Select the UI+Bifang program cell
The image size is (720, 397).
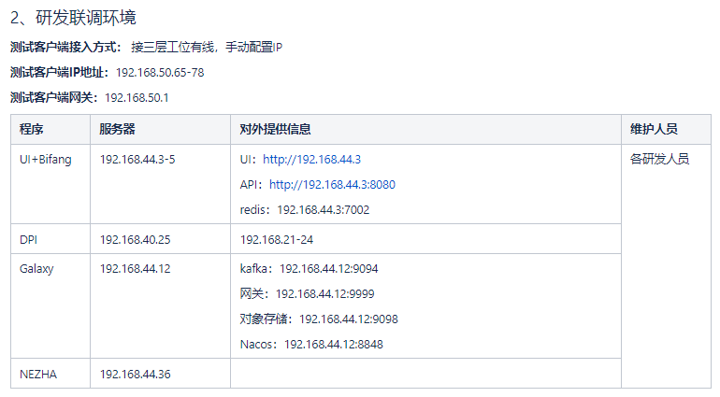click(x=46, y=160)
